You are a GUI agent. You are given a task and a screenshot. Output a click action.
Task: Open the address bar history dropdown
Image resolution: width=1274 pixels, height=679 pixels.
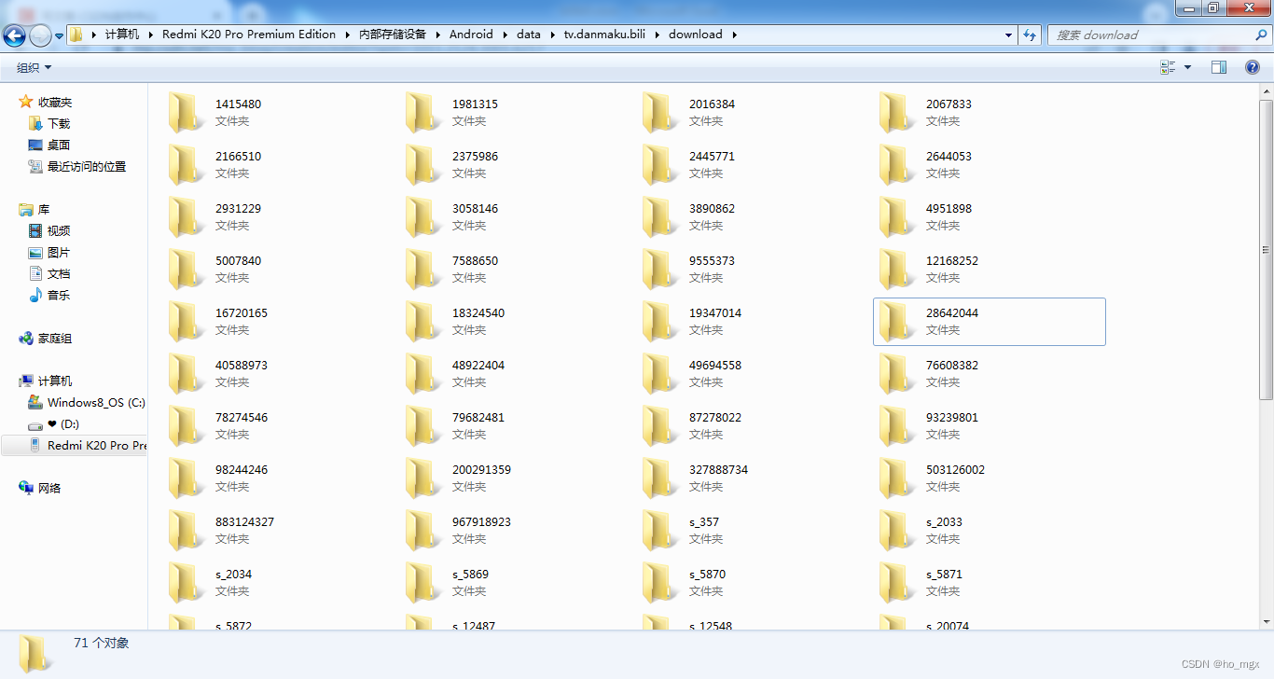(x=1009, y=35)
